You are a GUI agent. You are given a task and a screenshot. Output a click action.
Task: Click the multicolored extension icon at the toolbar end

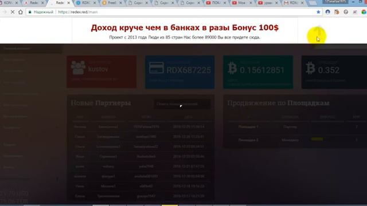tap(364, 11)
